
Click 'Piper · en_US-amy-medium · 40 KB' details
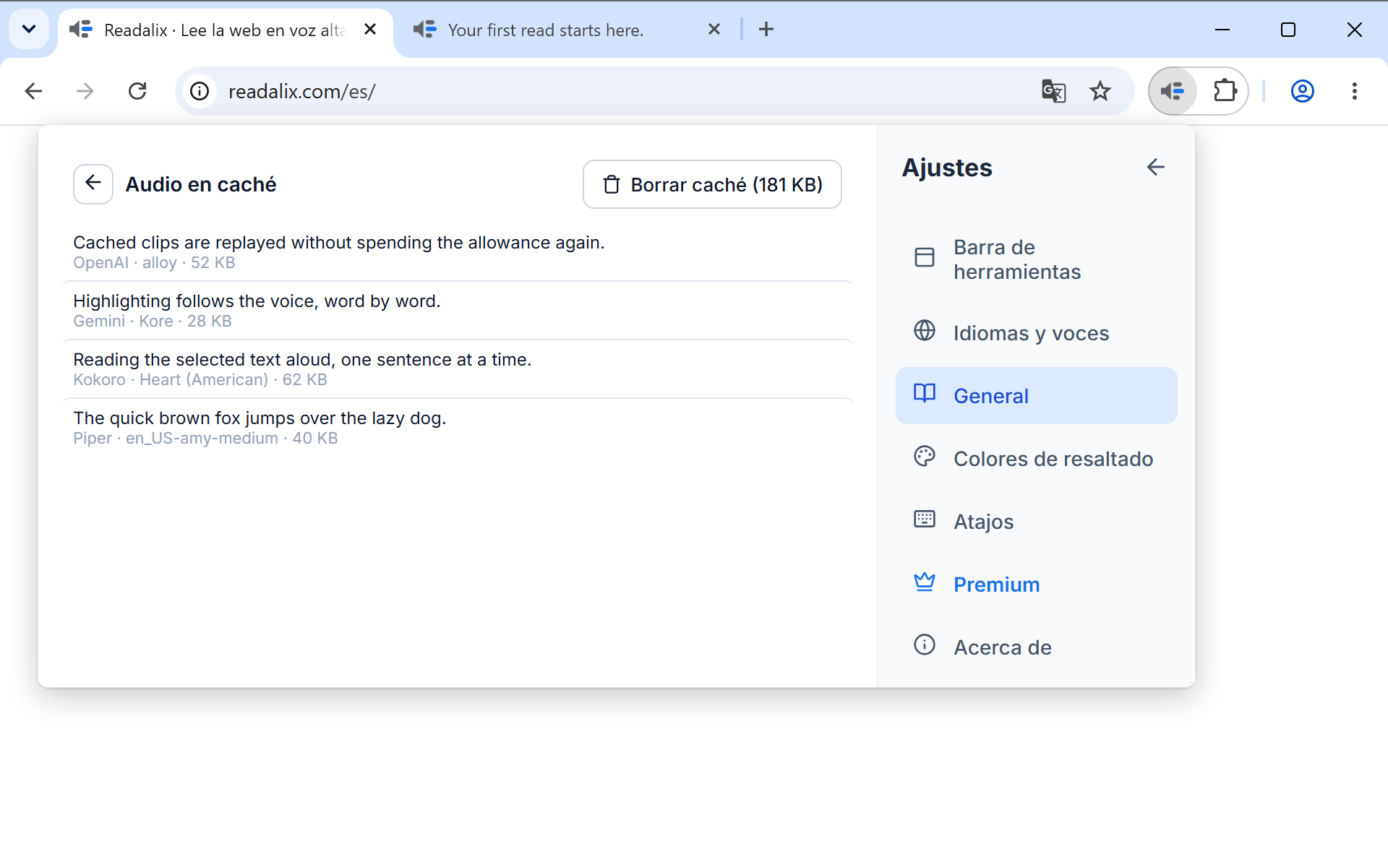click(x=205, y=439)
